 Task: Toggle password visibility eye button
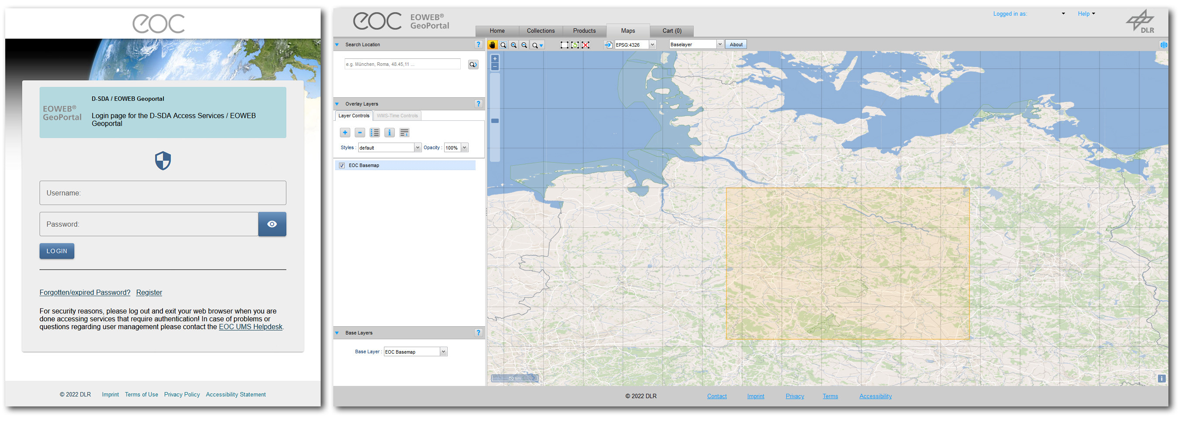tap(272, 224)
